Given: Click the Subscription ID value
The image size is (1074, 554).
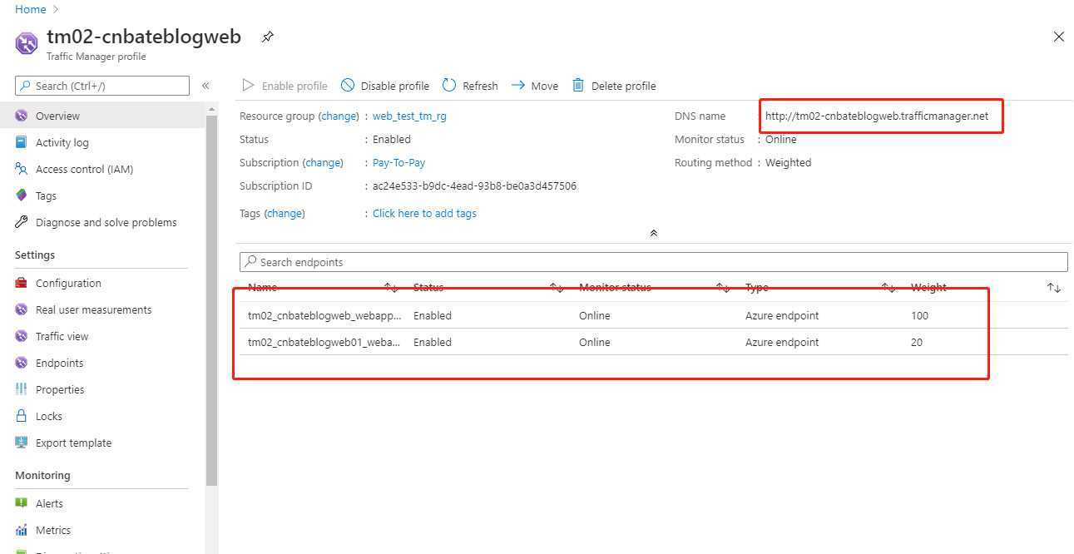Looking at the screenshot, I should click(x=474, y=186).
